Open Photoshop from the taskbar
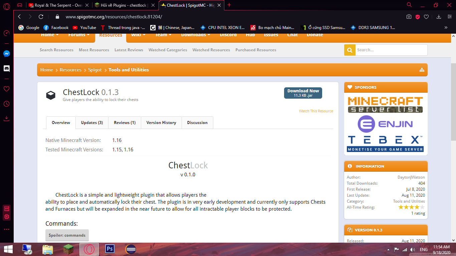Screen dimensions: 456x256 pyautogui.click(x=109, y=249)
